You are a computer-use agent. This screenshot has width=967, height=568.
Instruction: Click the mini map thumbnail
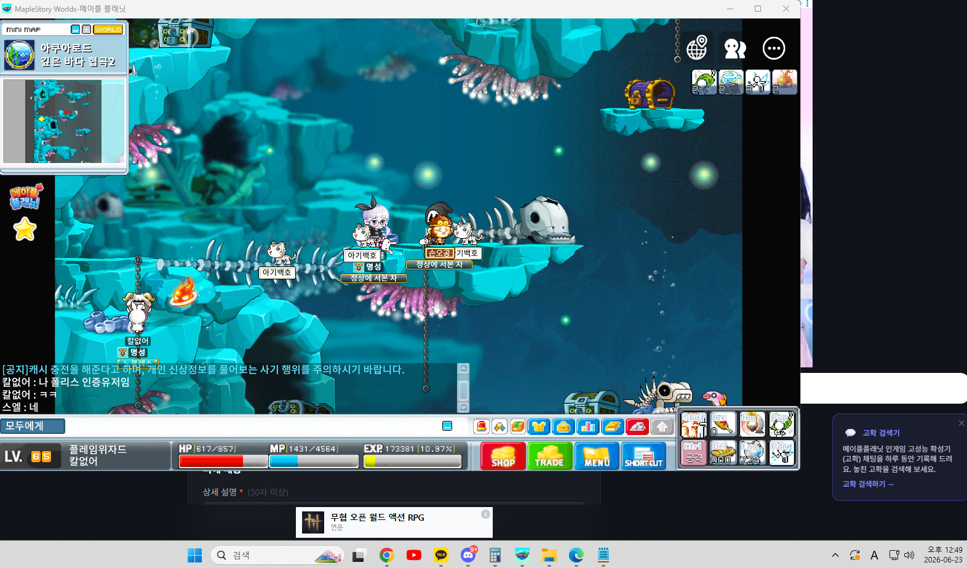64,121
